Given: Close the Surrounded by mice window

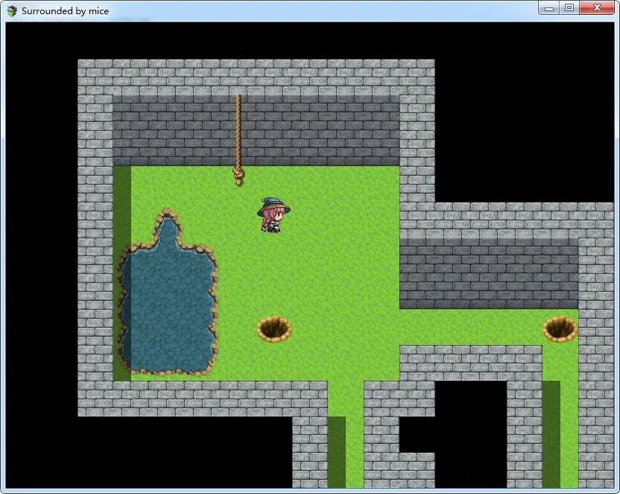Looking at the screenshot, I should tap(597, 8).
